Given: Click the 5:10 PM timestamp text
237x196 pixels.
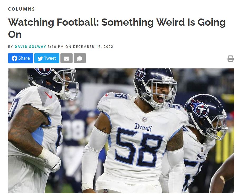Looking at the screenshot, I should [x=56, y=46].
